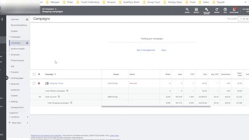
Task: Open the Squash bookmark folder
Action: (x=219, y=2)
